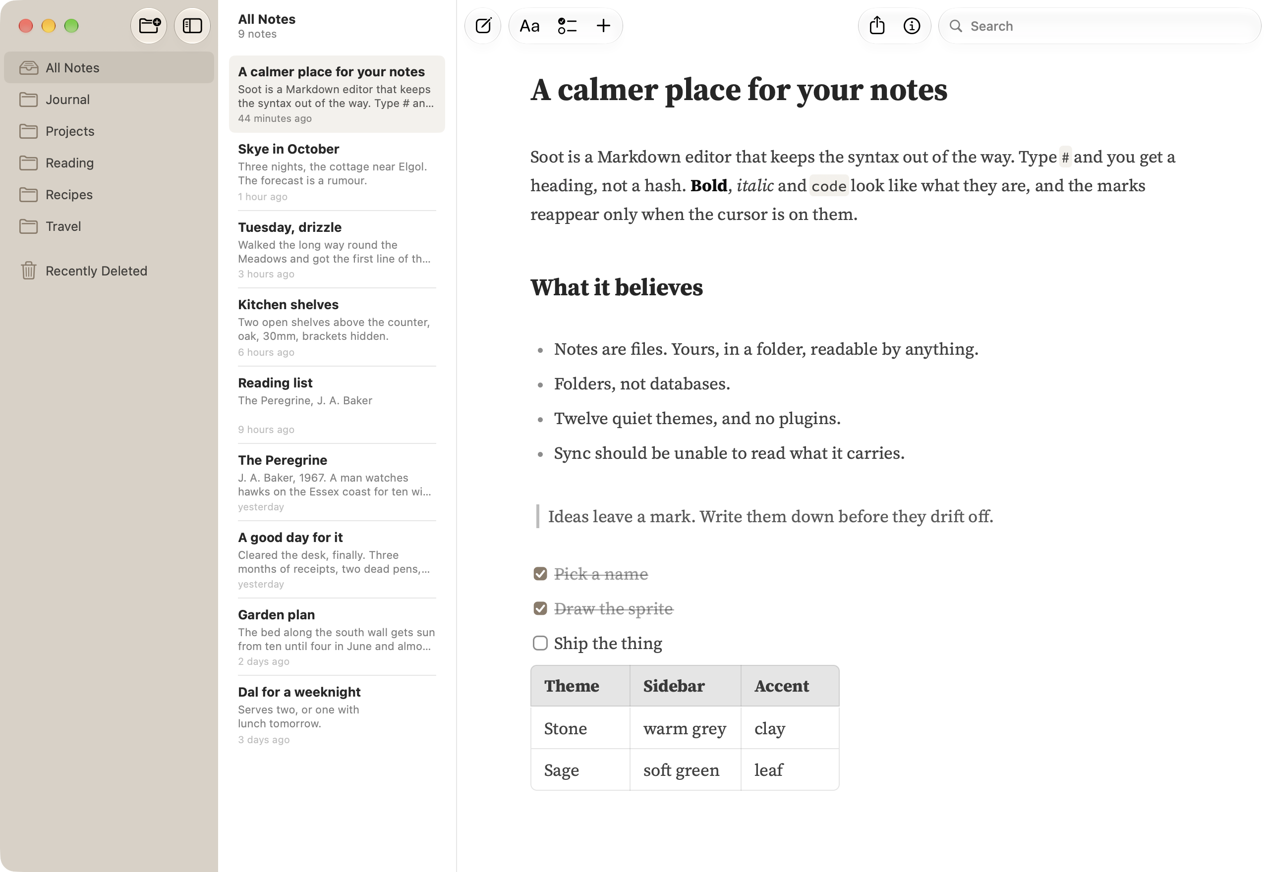This screenshot has height=872, width=1269.
Task: Click the 'What it believes' heading
Action: (x=617, y=287)
